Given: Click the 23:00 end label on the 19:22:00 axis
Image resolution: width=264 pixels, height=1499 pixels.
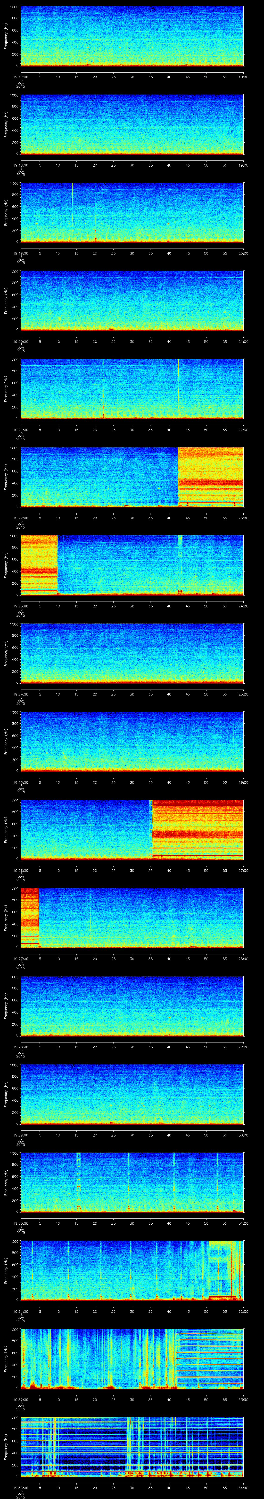Looking at the screenshot, I should pos(243,518).
